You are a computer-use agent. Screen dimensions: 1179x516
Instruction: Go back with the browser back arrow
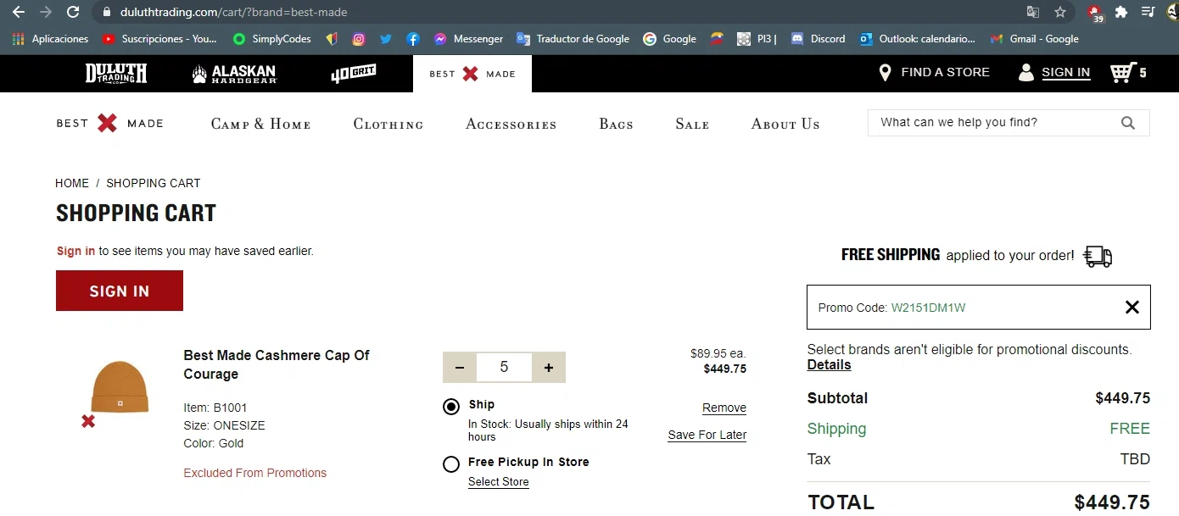click(x=18, y=12)
